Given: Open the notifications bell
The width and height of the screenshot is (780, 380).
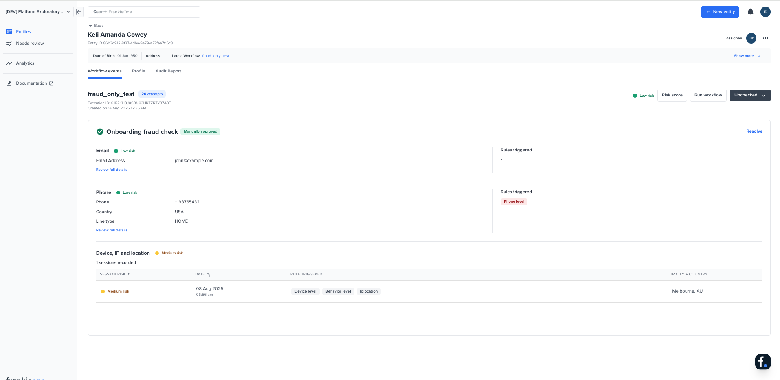Looking at the screenshot, I should (750, 12).
